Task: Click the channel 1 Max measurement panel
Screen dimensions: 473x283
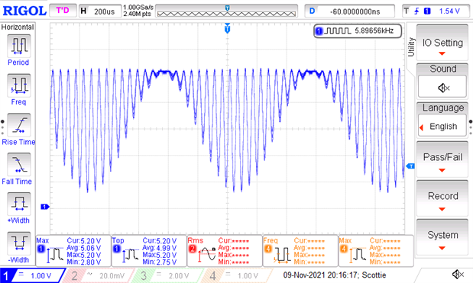Action: (x=73, y=251)
